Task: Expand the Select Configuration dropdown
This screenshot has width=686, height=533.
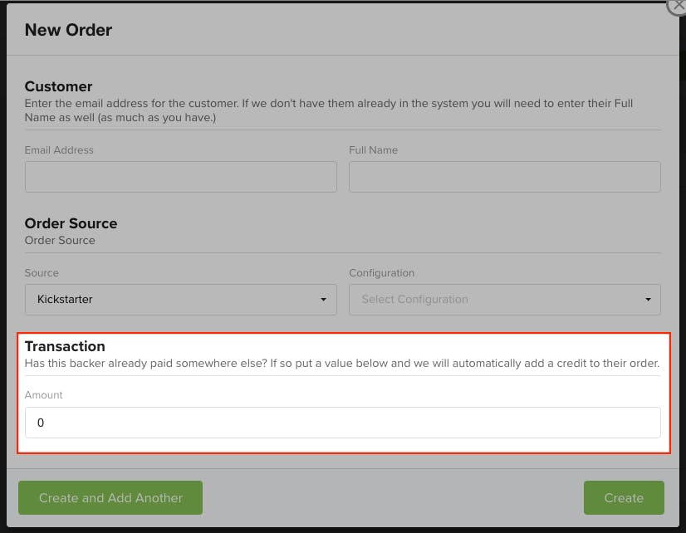Action: (504, 300)
